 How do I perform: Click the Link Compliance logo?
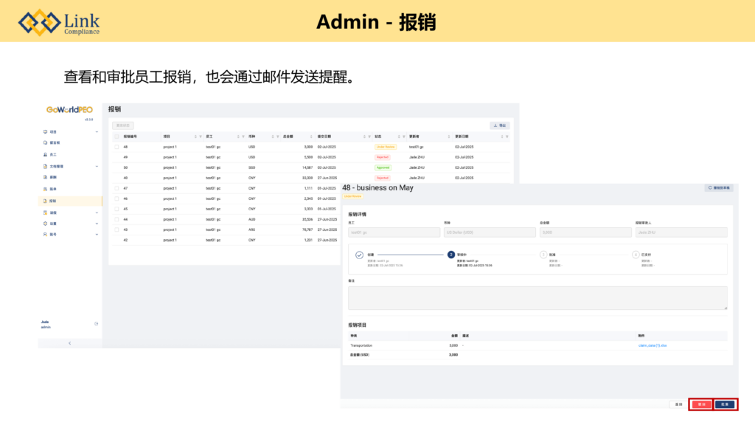click(x=59, y=21)
